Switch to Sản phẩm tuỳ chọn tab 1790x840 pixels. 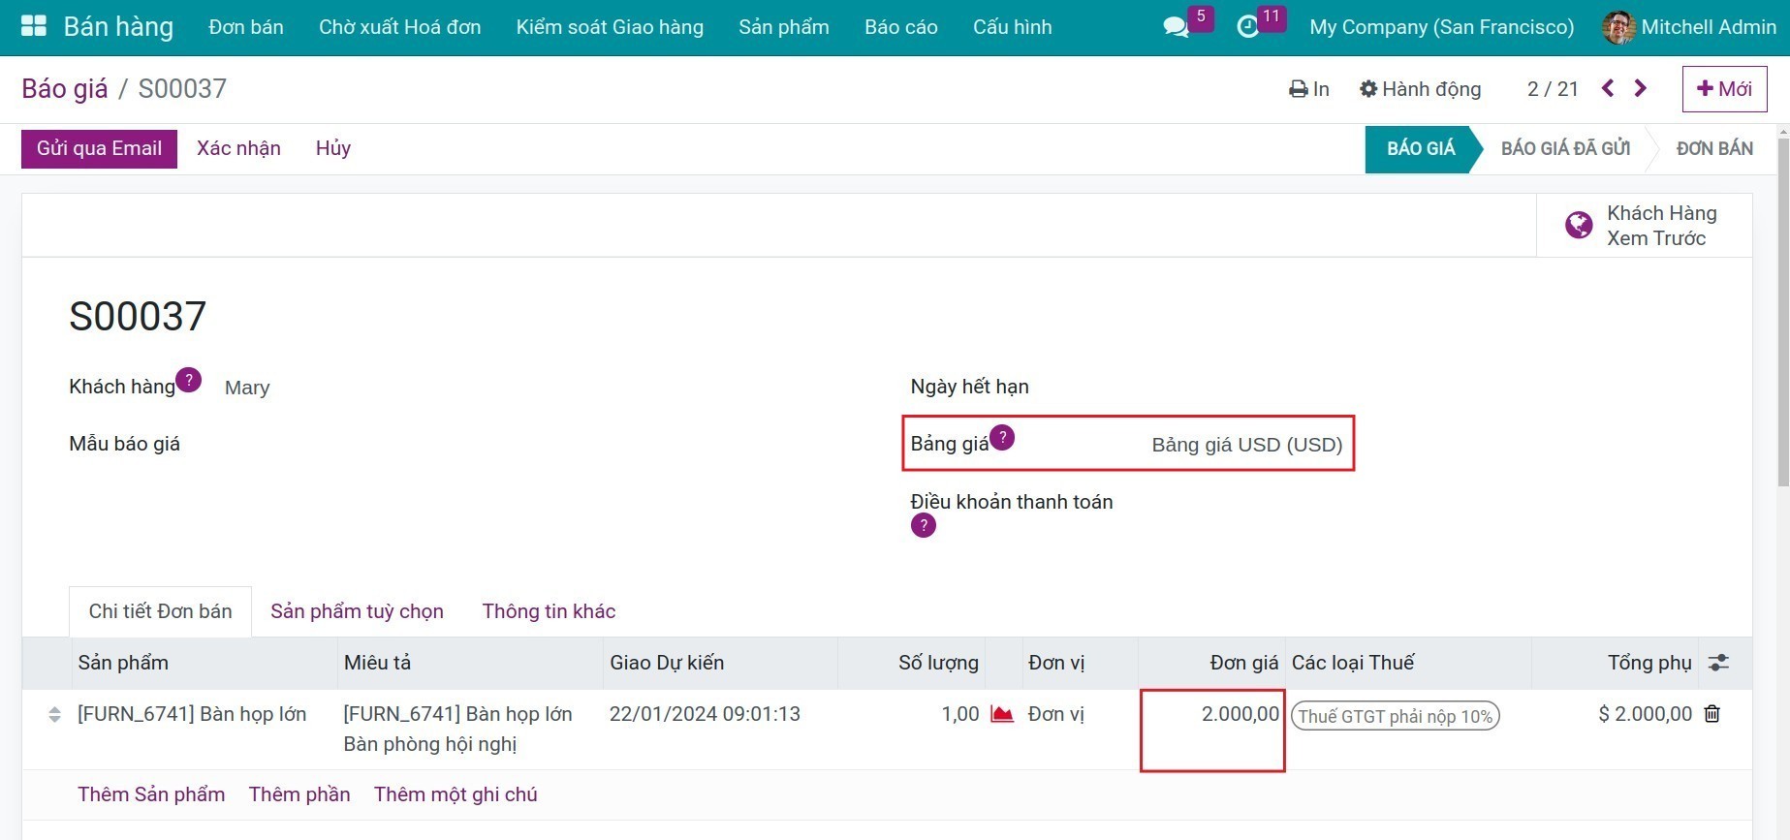click(x=357, y=611)
